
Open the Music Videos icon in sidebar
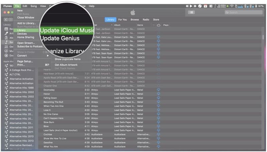coord(6,51)
